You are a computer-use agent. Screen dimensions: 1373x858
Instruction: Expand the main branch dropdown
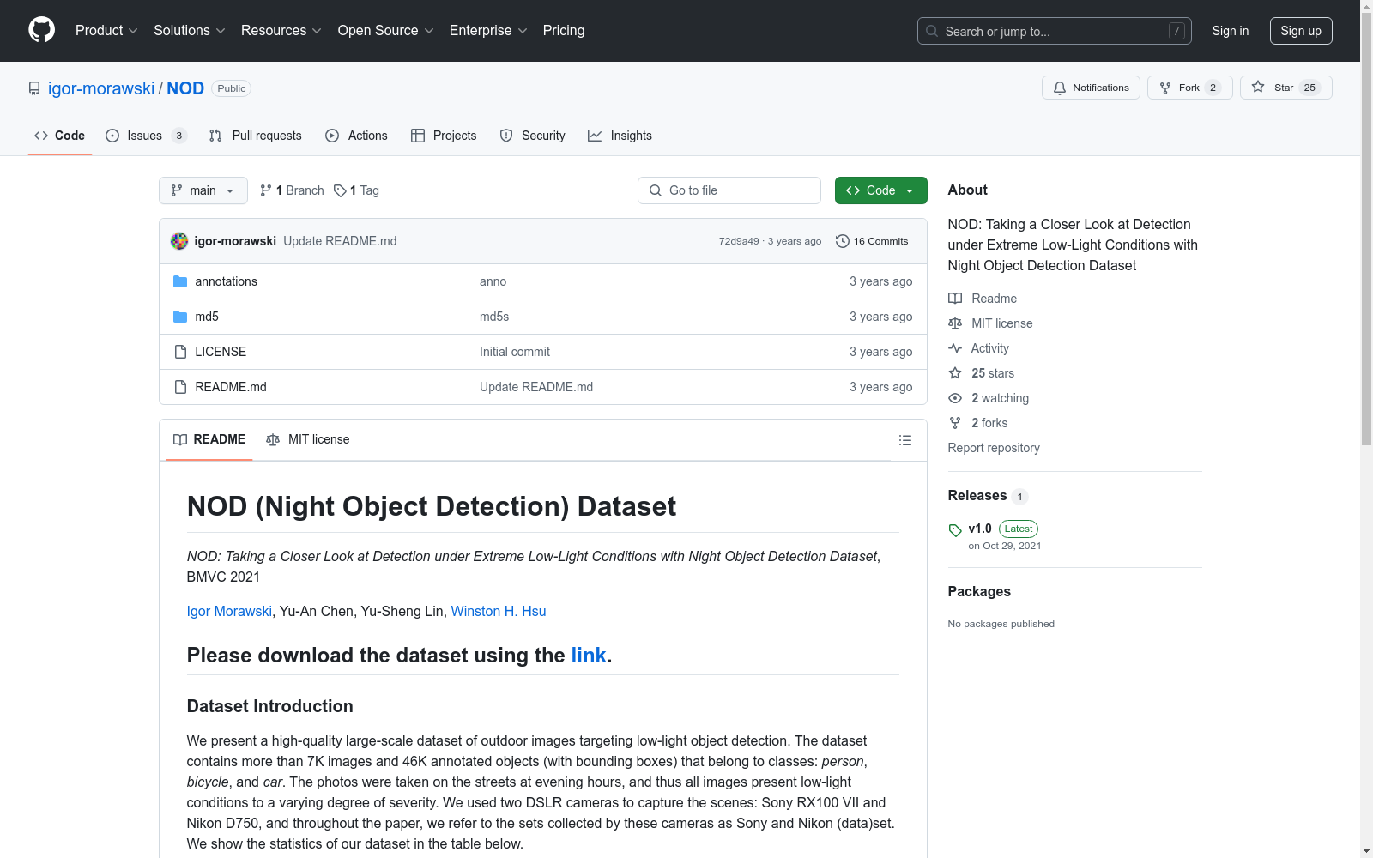click(203, 190)
